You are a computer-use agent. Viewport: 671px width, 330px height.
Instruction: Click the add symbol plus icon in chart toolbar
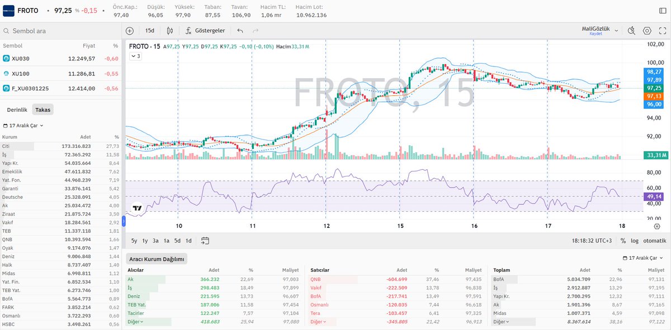130,31
